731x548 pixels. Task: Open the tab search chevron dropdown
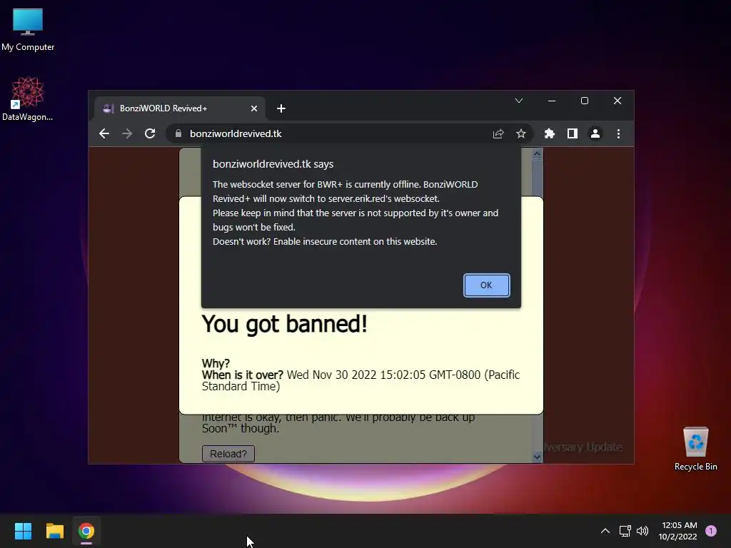pyautogui.click(x=519, y=101)
